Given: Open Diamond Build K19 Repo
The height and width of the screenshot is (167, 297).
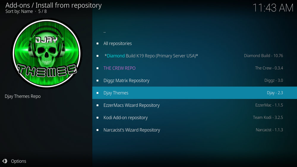Looking at the screenshot, I should point(195,56).
